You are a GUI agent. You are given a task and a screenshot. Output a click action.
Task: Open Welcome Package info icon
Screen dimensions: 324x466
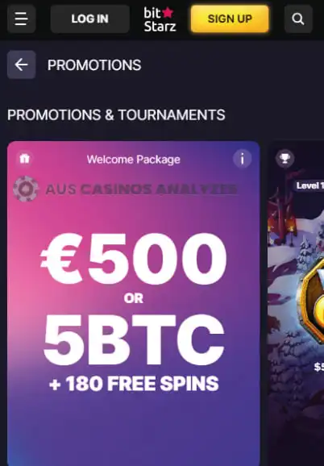click(242, 158)
